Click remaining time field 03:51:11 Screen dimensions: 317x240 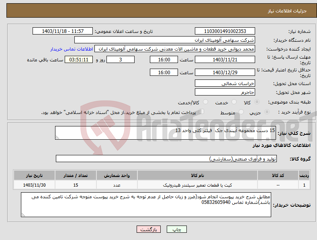click(x=79, y=59)
